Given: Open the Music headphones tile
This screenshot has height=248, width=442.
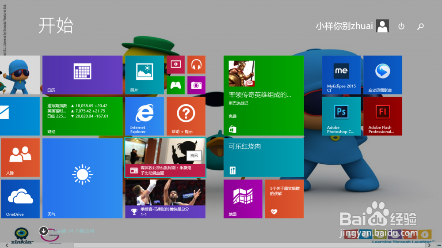Looking at the screenshot, I should tap(197, 64).
